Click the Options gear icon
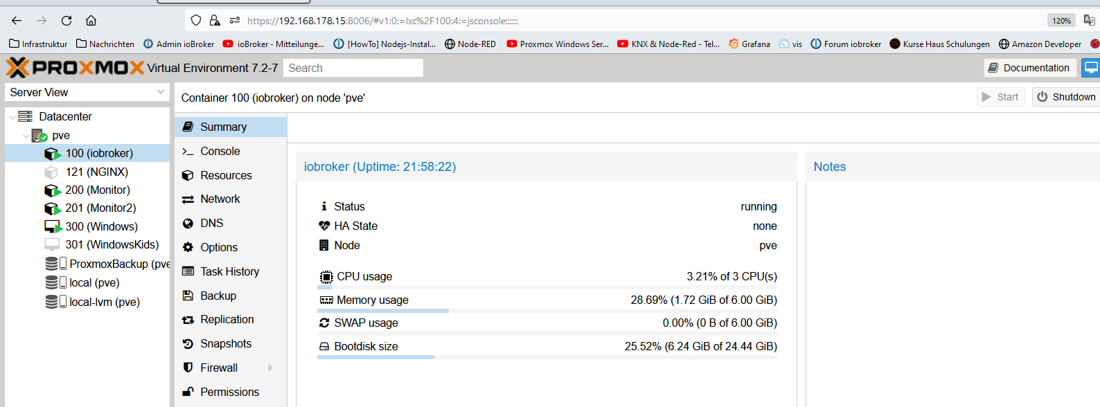 (188, 247)
